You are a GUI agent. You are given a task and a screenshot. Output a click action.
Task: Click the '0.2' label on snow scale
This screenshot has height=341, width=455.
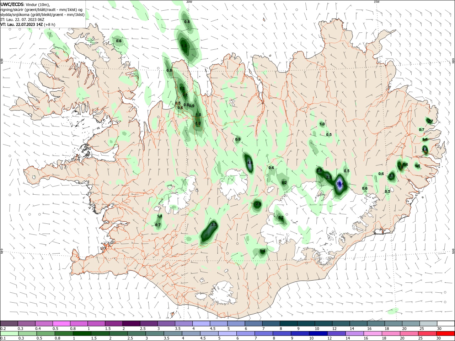pos(3,329)
